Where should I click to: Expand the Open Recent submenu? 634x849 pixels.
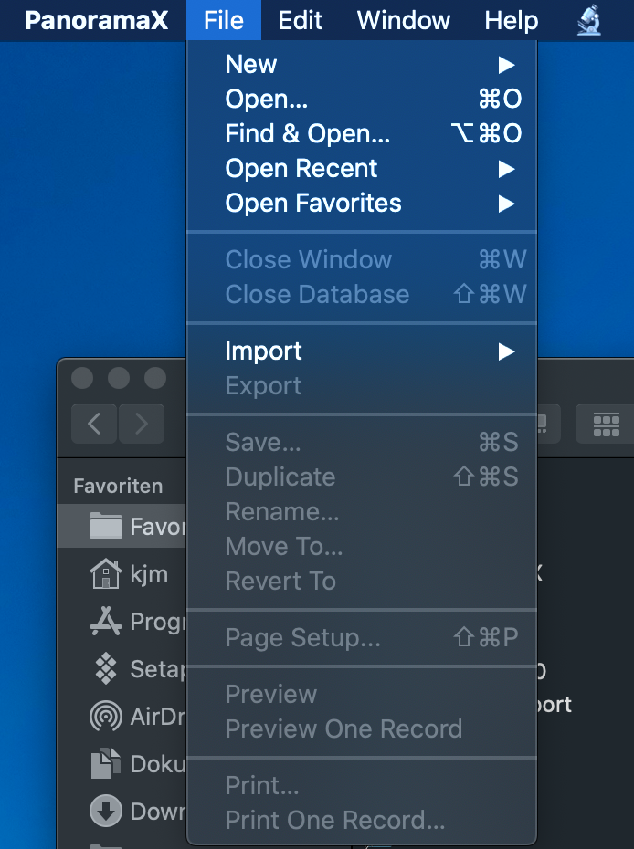pos(506,169)
